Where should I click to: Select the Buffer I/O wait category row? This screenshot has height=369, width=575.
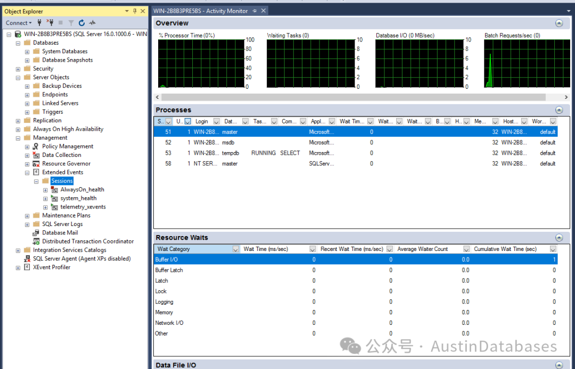[x=356, y=259]
